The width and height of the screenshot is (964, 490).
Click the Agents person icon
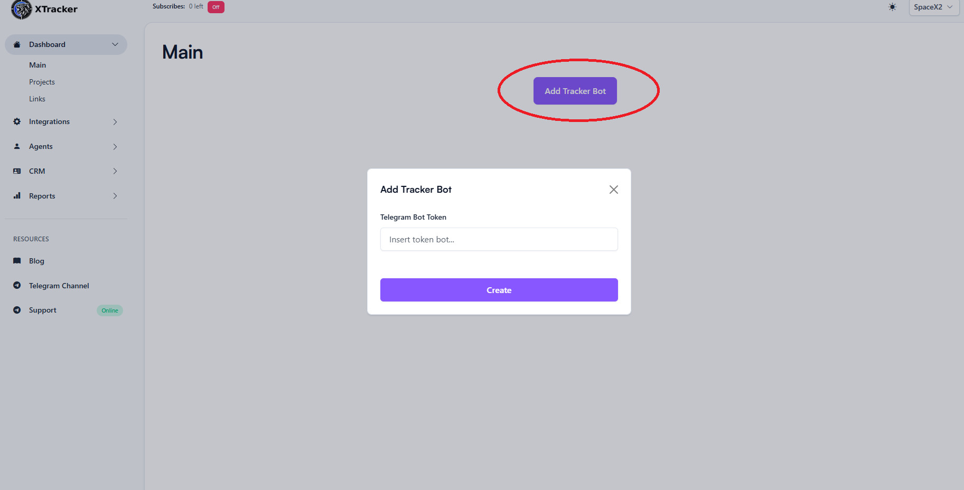click(x=17, y=146)
